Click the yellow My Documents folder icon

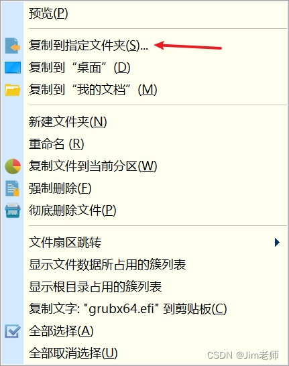coord(13,90)
